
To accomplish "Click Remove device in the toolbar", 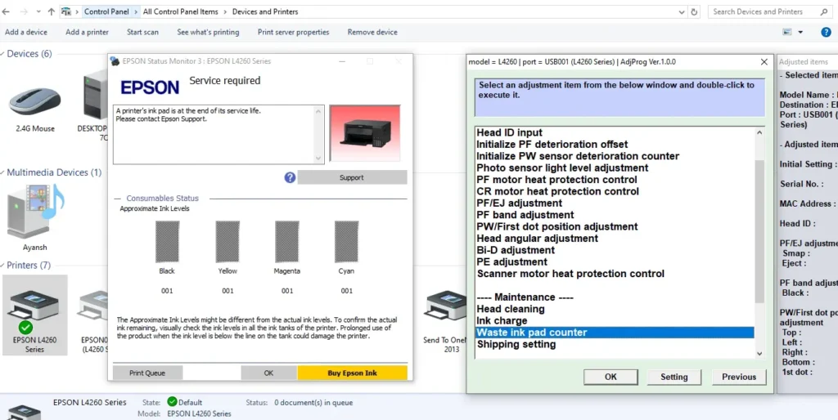I will click(372, 32).
